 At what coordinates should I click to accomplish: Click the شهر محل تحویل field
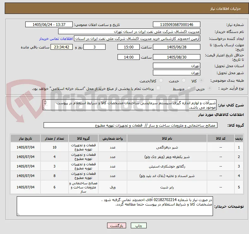[x=176, y=73]
